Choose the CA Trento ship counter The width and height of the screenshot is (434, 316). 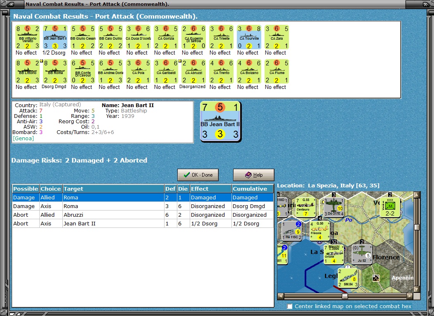[221, 72]
